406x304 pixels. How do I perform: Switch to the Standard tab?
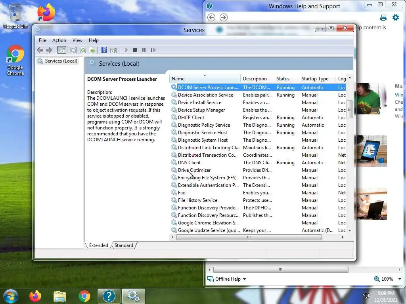point(124,245)
